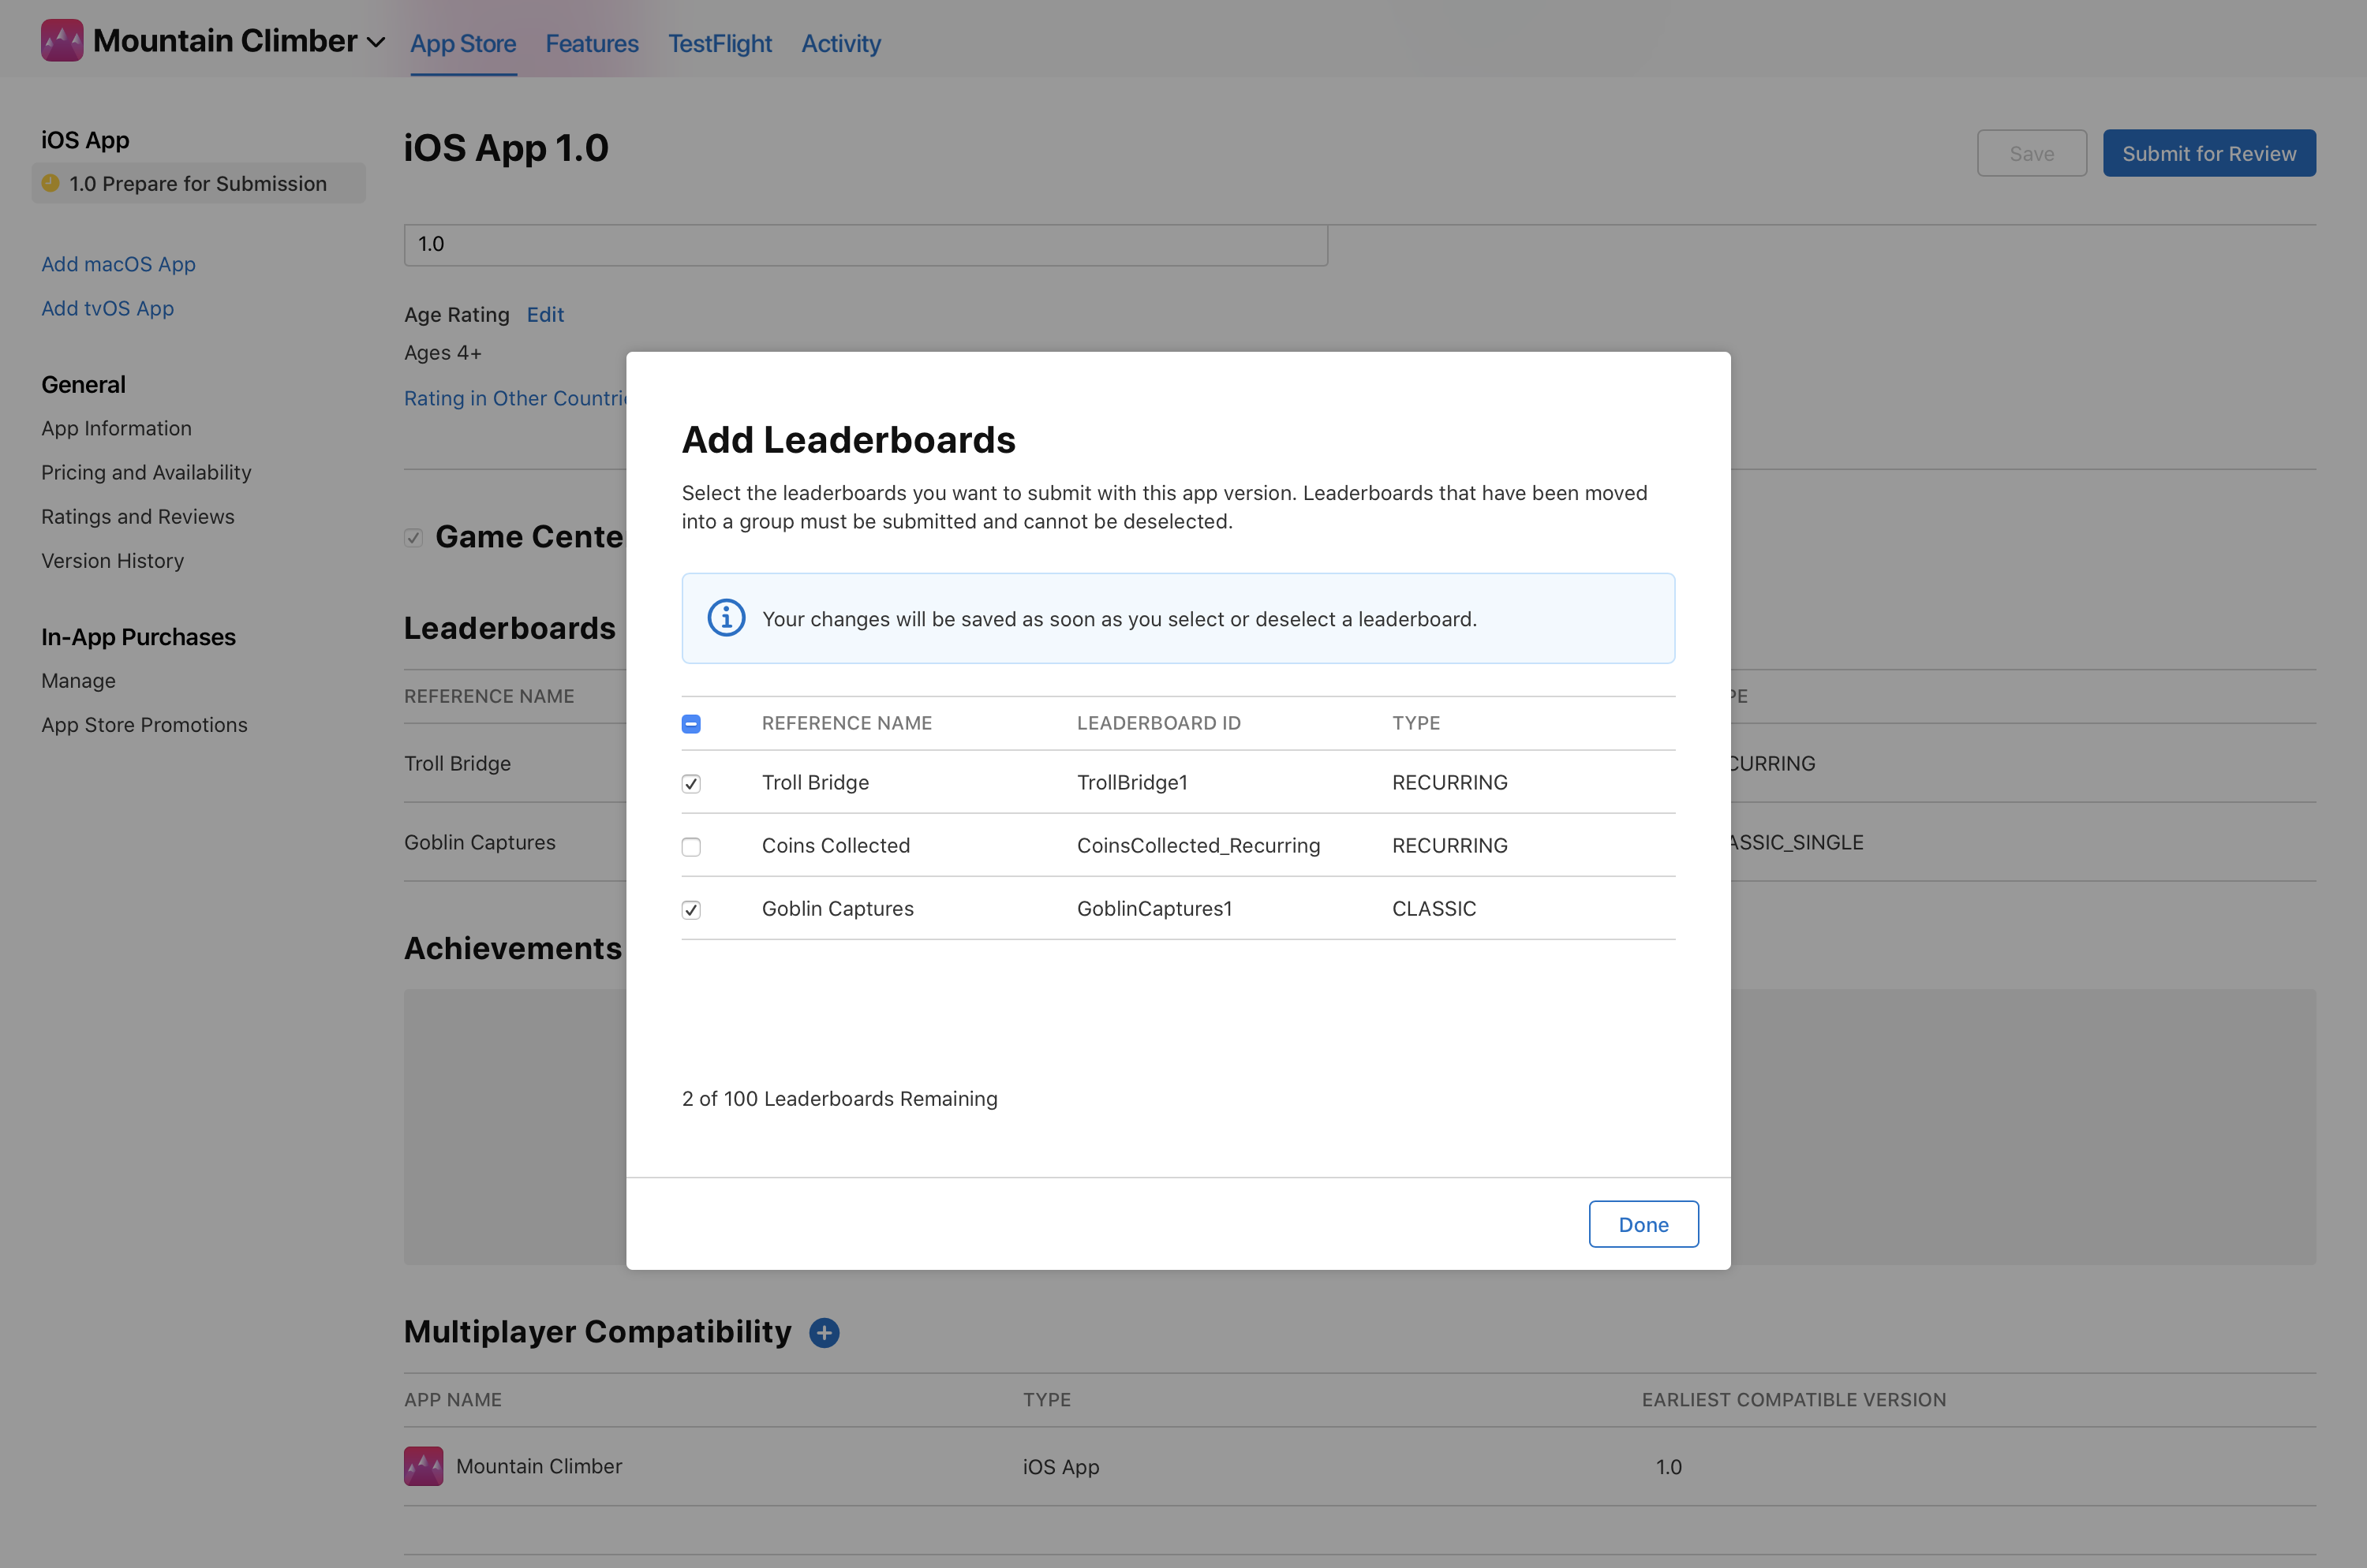Screen dimensions: 2367x1568
Task: Click the Mountain Climber app icon
Action: click(62, 40)
